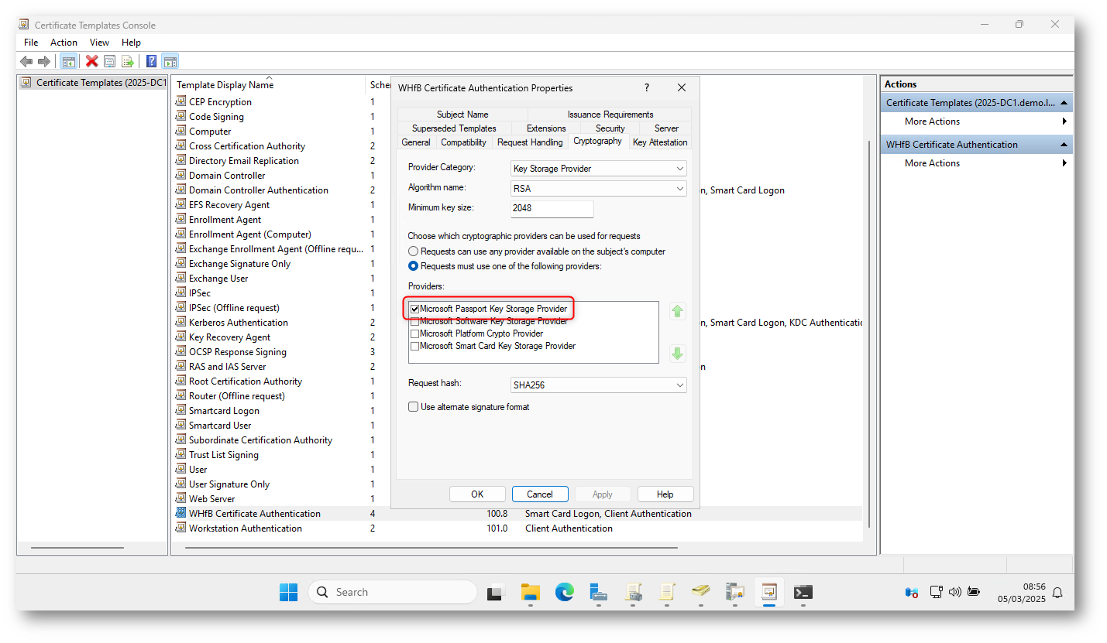Open Server Manager icon on the taskbar

(x=598, y=593)
